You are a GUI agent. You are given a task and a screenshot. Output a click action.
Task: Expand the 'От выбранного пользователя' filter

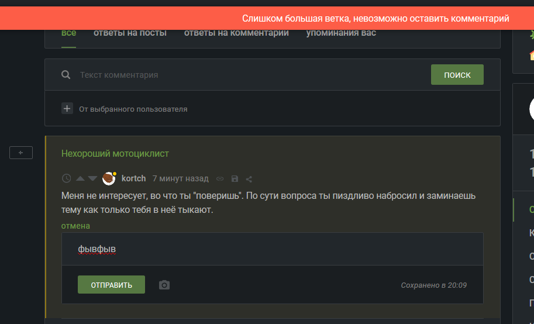click(x=67, y=109)
